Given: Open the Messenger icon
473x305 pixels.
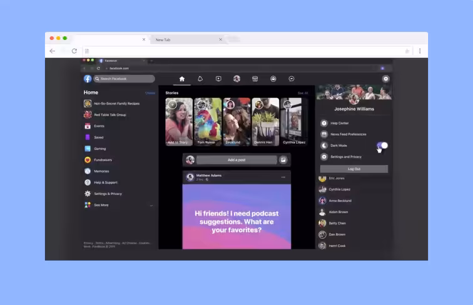Looking at the screenshot, I should [292, 79].
